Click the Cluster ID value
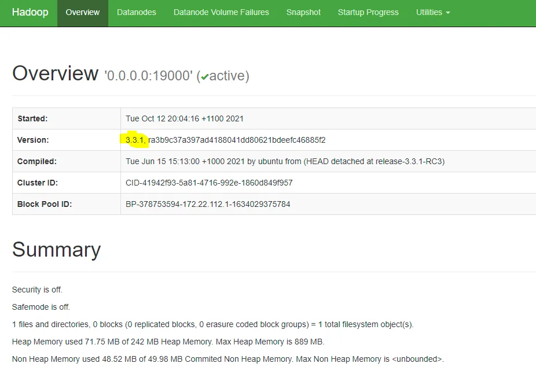Screen dimensions: 536x367 tap(209, 183)
